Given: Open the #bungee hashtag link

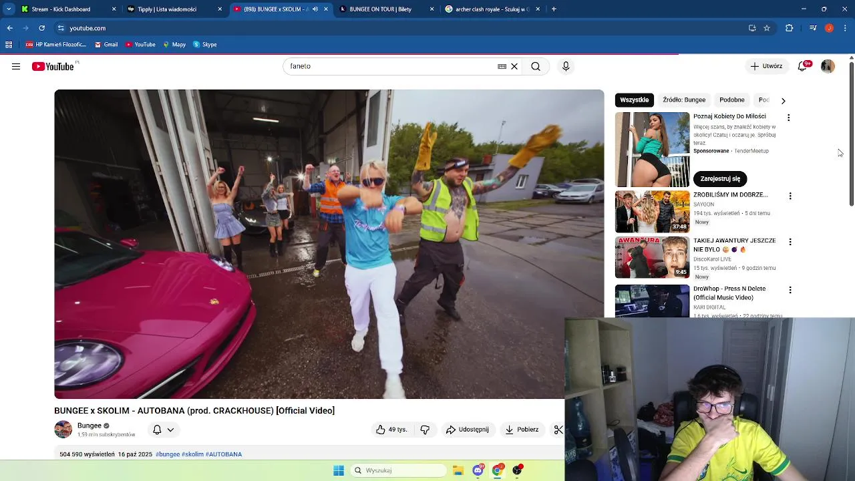Looking at the screenshot, I should [x=168, y=454].
